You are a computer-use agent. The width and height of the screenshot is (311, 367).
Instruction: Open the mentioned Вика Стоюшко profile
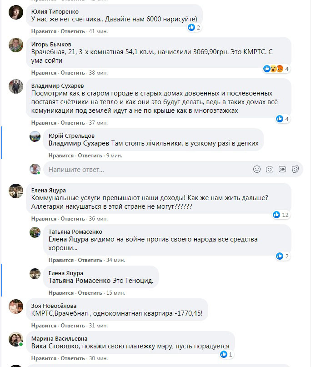(50, 346)
